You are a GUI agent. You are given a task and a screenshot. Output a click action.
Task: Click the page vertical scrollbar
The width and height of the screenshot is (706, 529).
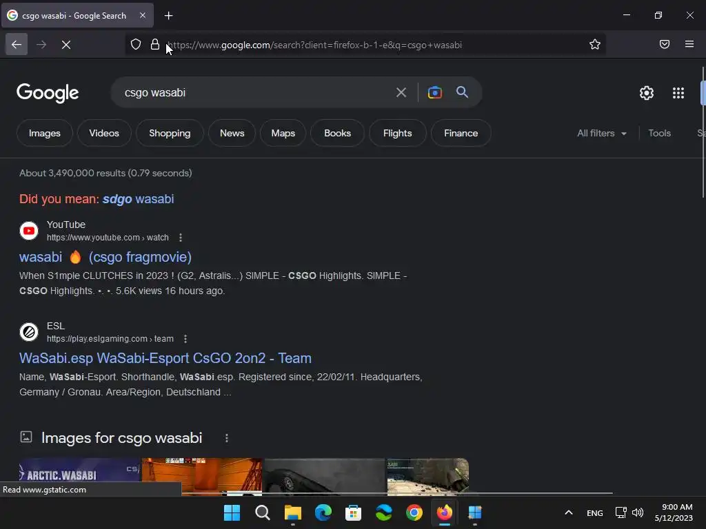click(x=703, y=132)
